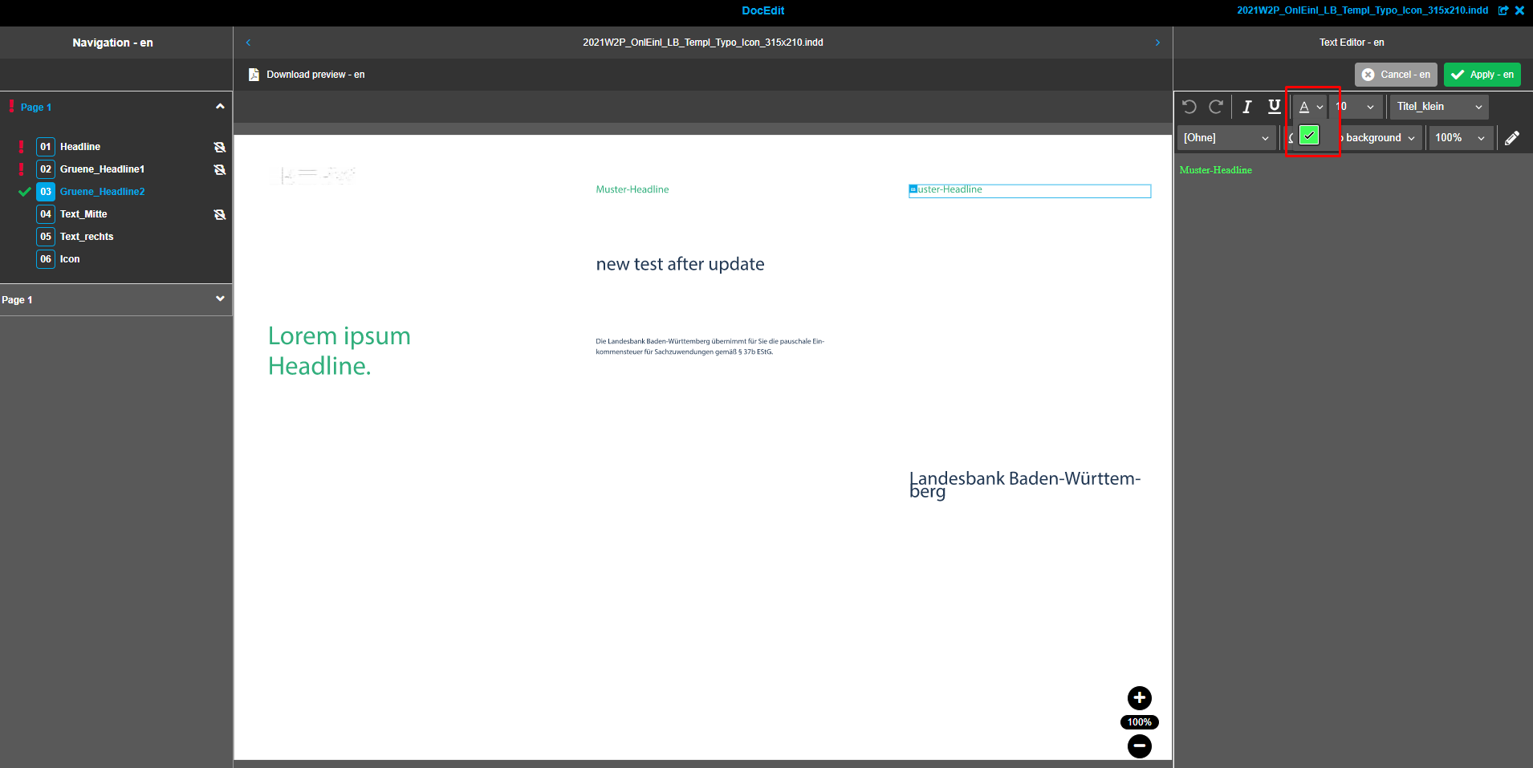The image size is (1533, 768).
Task: Click the Text Editor - en panel header
Action: 1352,43
